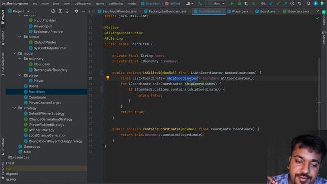Select the resources folder in tree
This screenshot has width=327, height=184.
point(21,157)
